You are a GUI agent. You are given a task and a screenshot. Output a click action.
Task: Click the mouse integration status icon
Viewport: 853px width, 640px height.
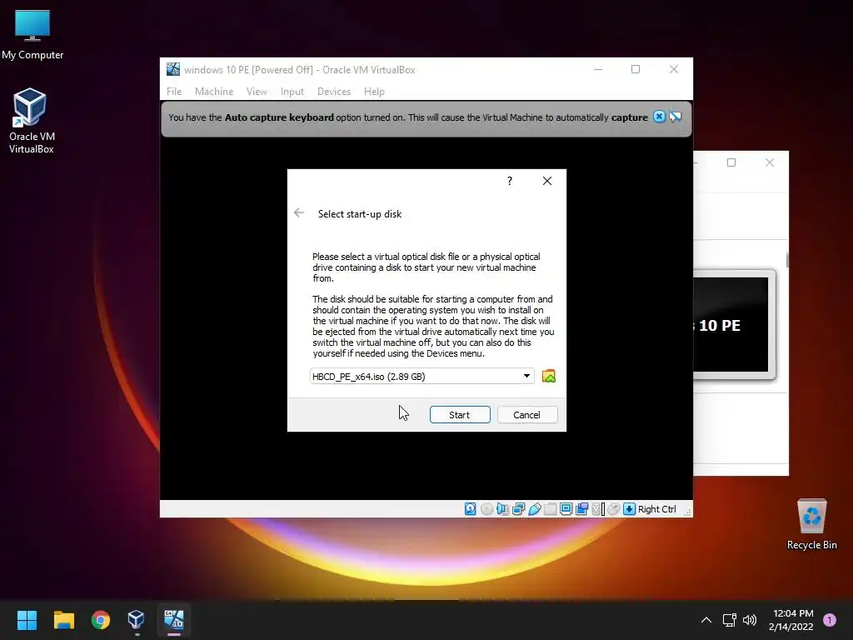pos(614,509)
